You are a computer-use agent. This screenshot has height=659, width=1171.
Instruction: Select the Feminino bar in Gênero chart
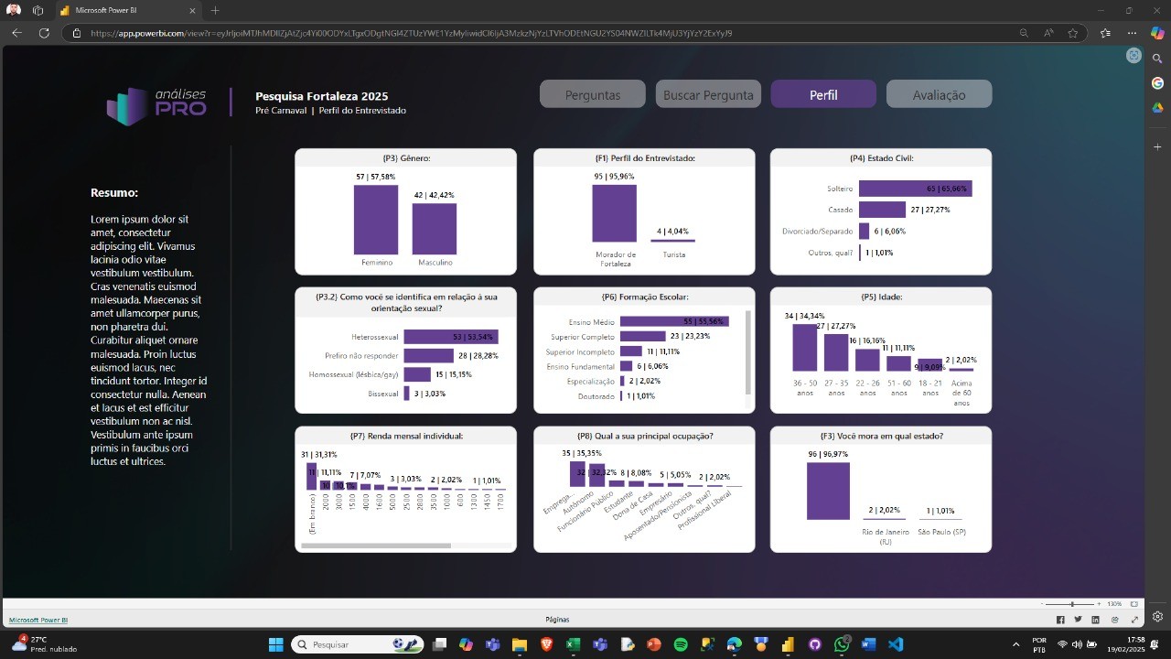tap(376, 220)
